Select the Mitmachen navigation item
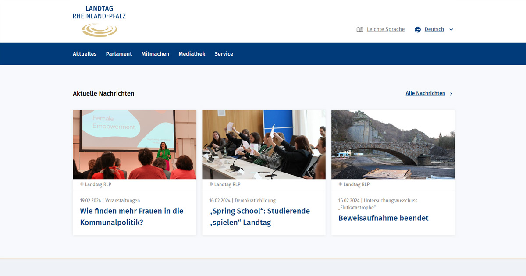Viewport: 526px width, 276px height. pos(155,54)
